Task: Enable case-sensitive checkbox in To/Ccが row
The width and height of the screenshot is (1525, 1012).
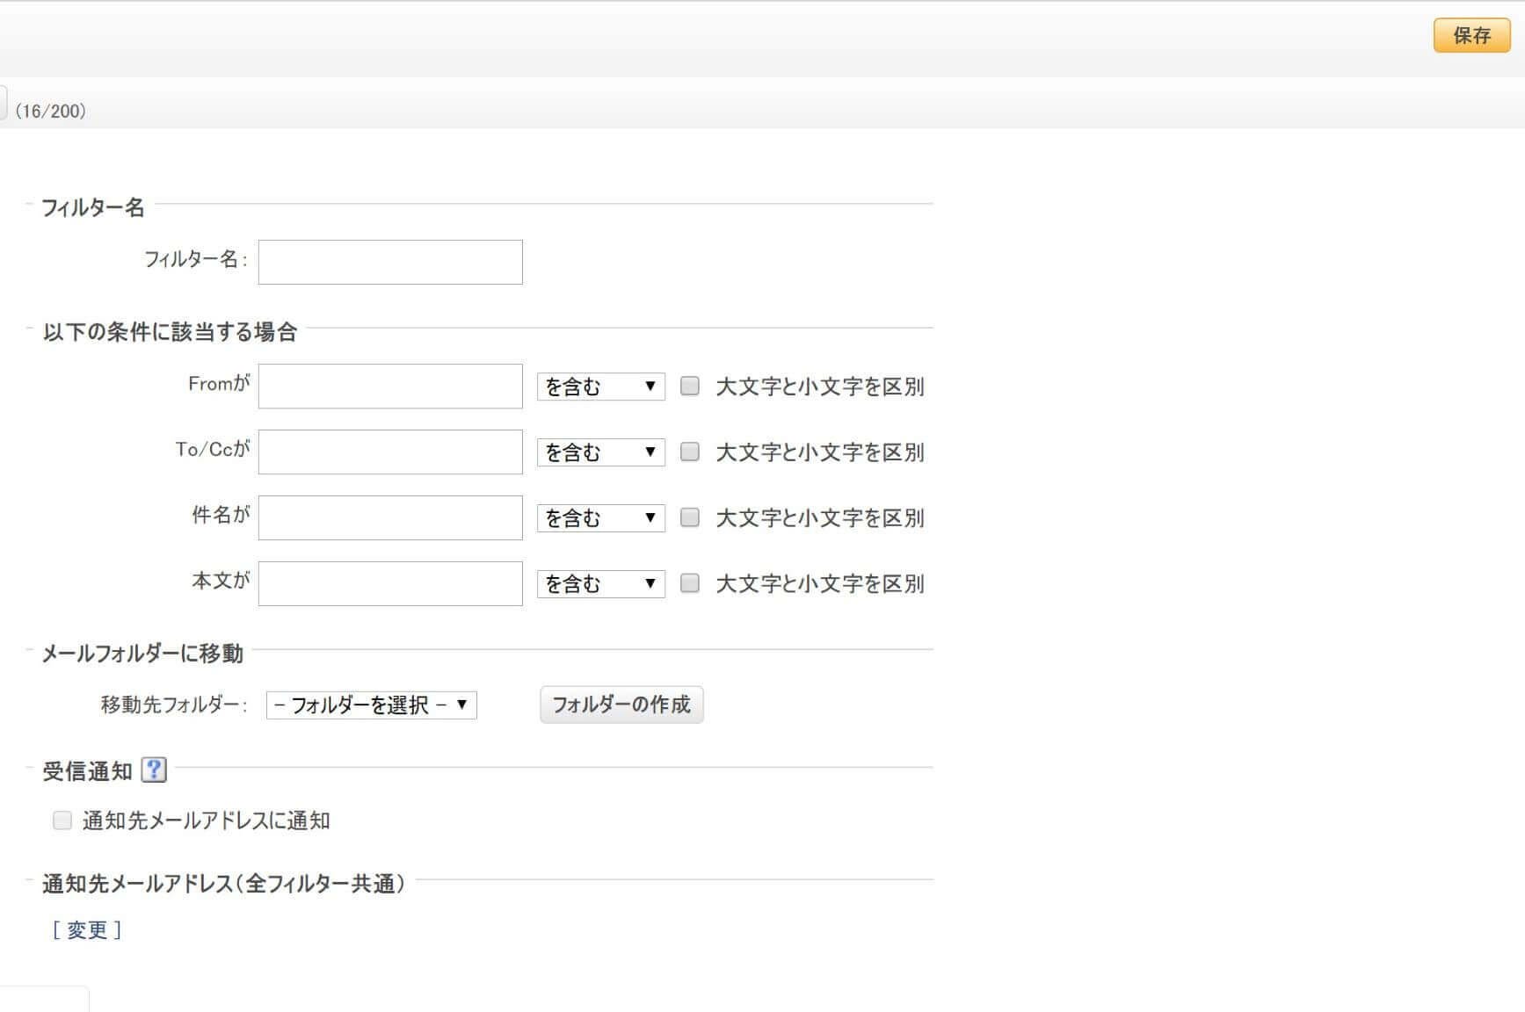Action: pyautogui.click(x=690, y=452)
